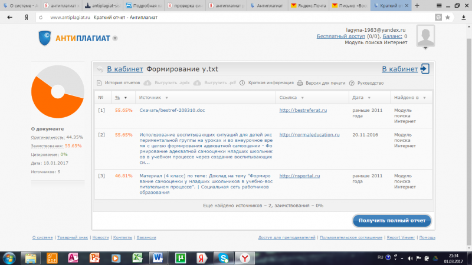Click the Версия для печати printer icon

[300, 83]
